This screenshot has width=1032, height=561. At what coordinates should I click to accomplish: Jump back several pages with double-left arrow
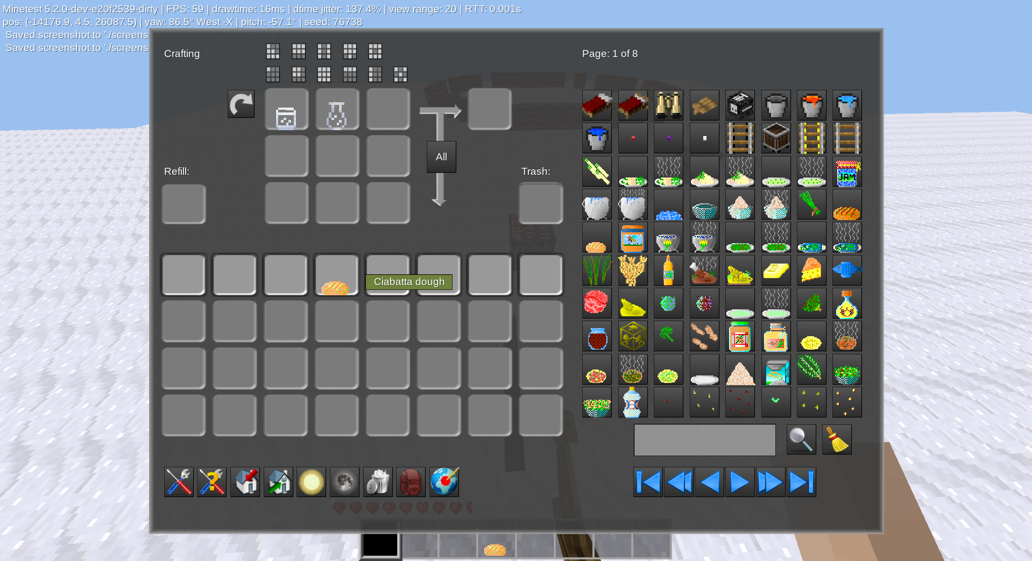click(x=679, y=482)
